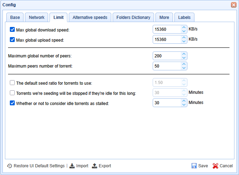Enable the default seed ratio checkbox
Image resolution: width=239 pixels, height=175 pixels.
click(12, 83)
